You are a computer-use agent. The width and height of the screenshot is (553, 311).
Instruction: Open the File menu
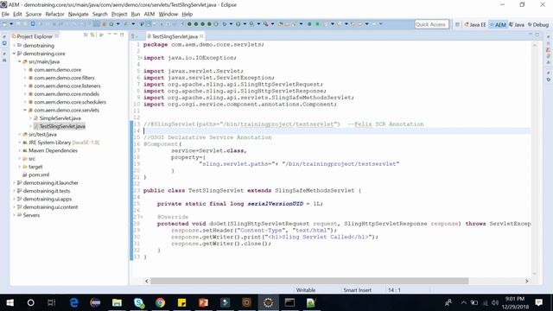5,14
